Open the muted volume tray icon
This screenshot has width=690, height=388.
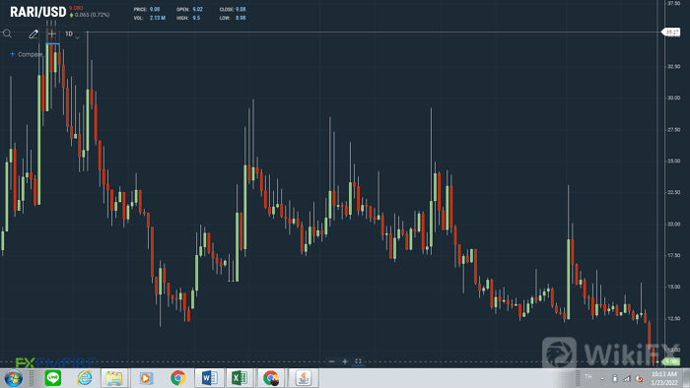(x=639, y=378)
